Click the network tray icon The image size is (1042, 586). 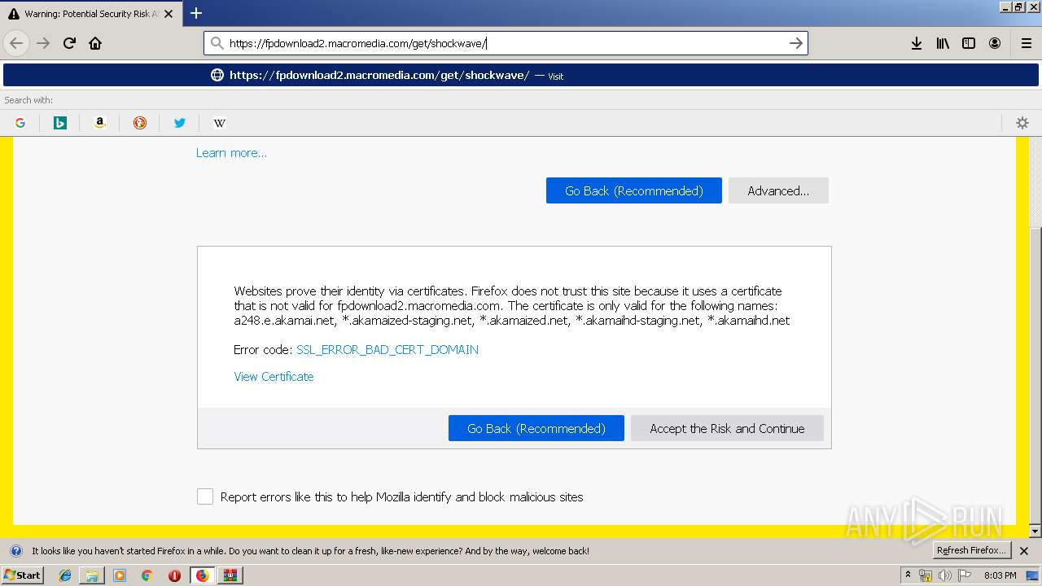(x=926, y=575)
